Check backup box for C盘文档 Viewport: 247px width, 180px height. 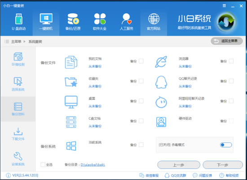point(141,121)
